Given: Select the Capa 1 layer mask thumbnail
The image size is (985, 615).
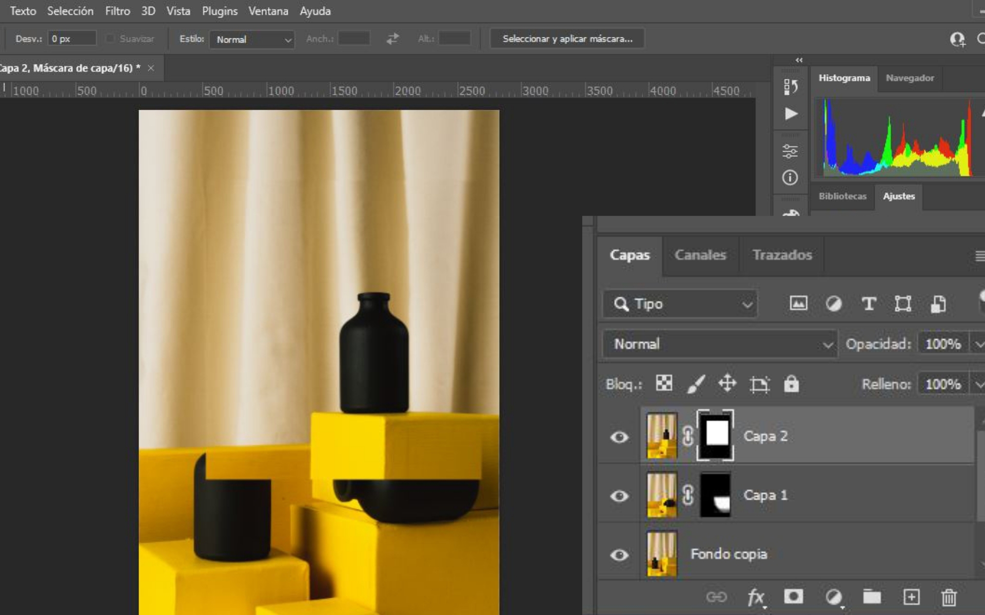Looking at the screenshot, I should (x=716, y=496).
